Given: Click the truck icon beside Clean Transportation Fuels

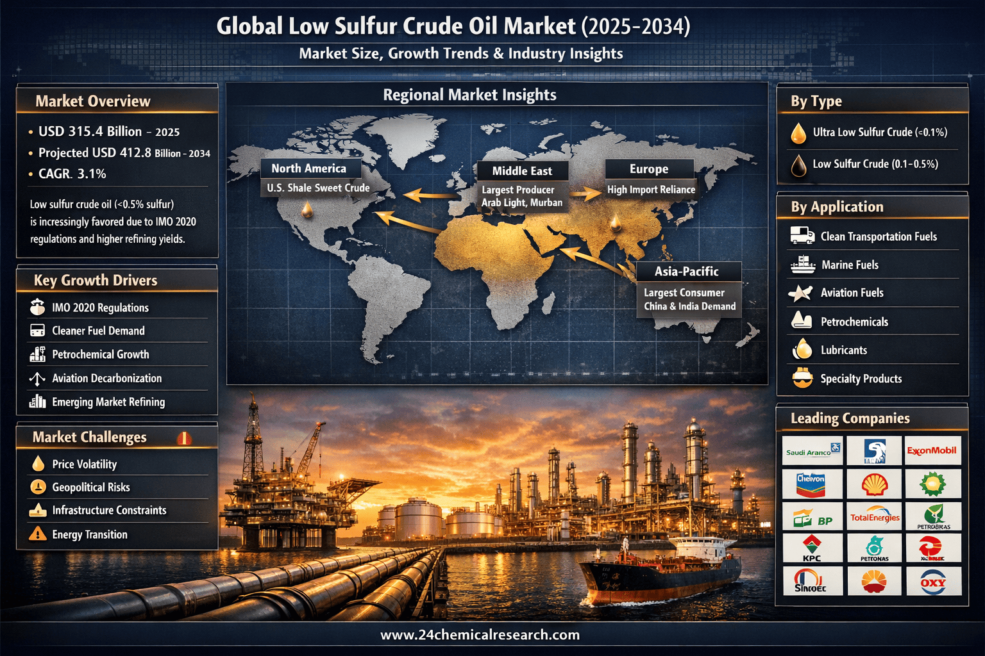Looking at the screenshot, I should pyautogui.click(x=802, y=236).
